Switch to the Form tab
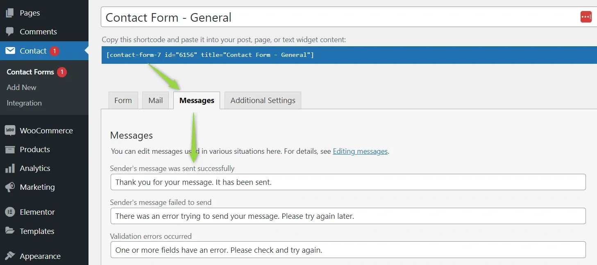 point(123,100)
